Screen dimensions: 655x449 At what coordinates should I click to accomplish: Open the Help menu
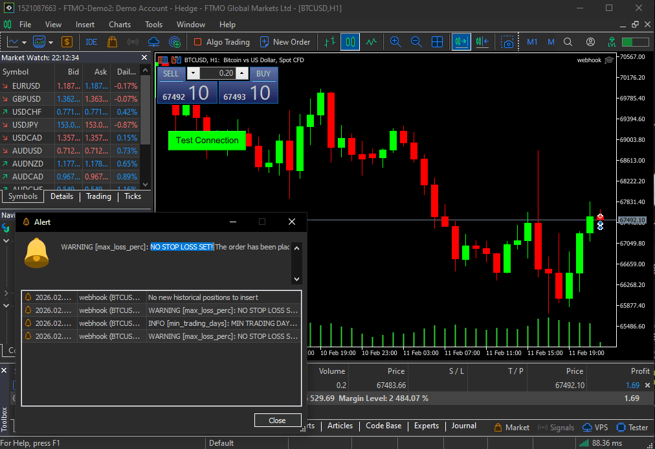click(227, 25)
